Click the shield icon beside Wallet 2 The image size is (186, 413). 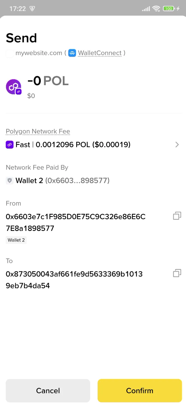coord(10,180)
